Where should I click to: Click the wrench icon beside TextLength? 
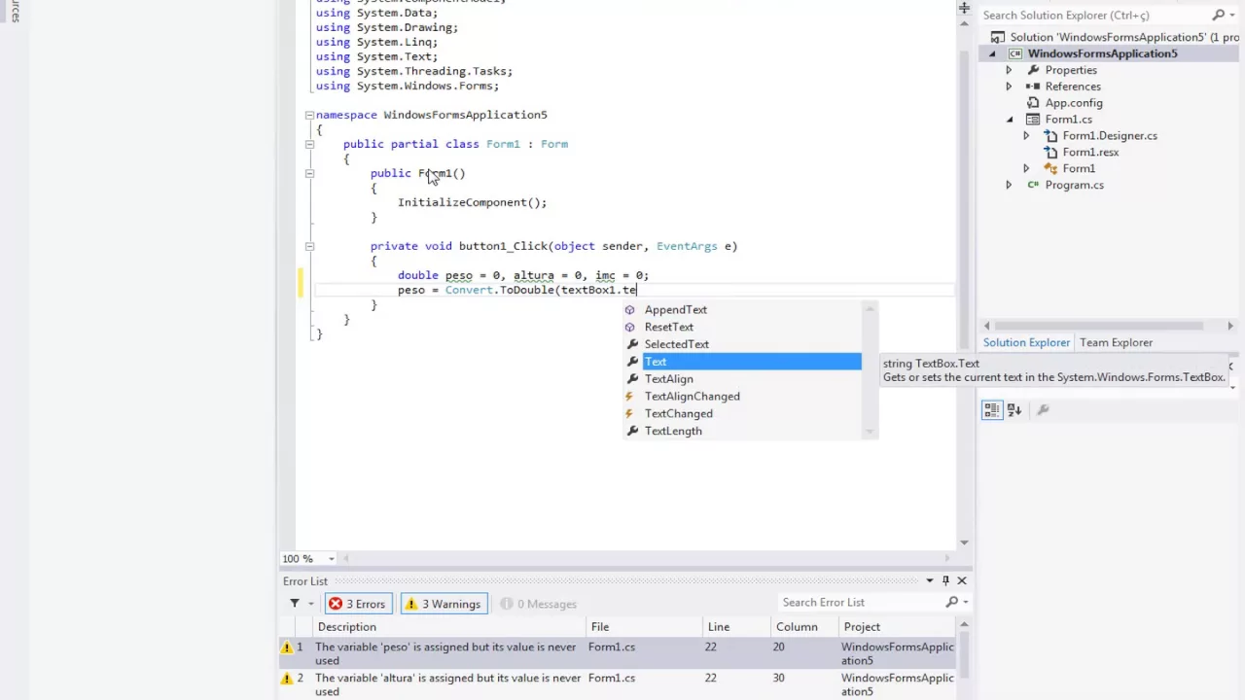click(x=631, y=432)
